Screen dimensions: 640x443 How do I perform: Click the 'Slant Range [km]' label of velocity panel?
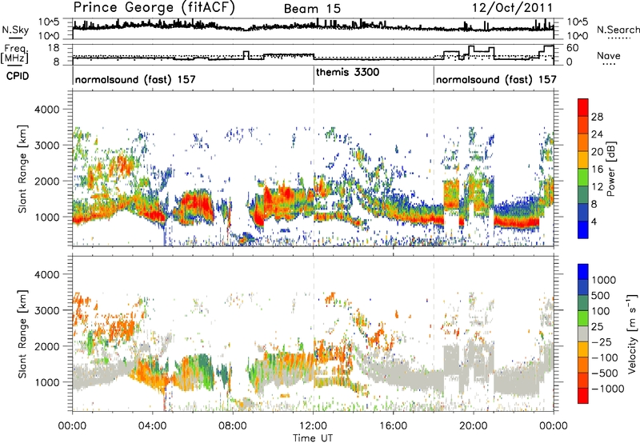pos(22,334)
